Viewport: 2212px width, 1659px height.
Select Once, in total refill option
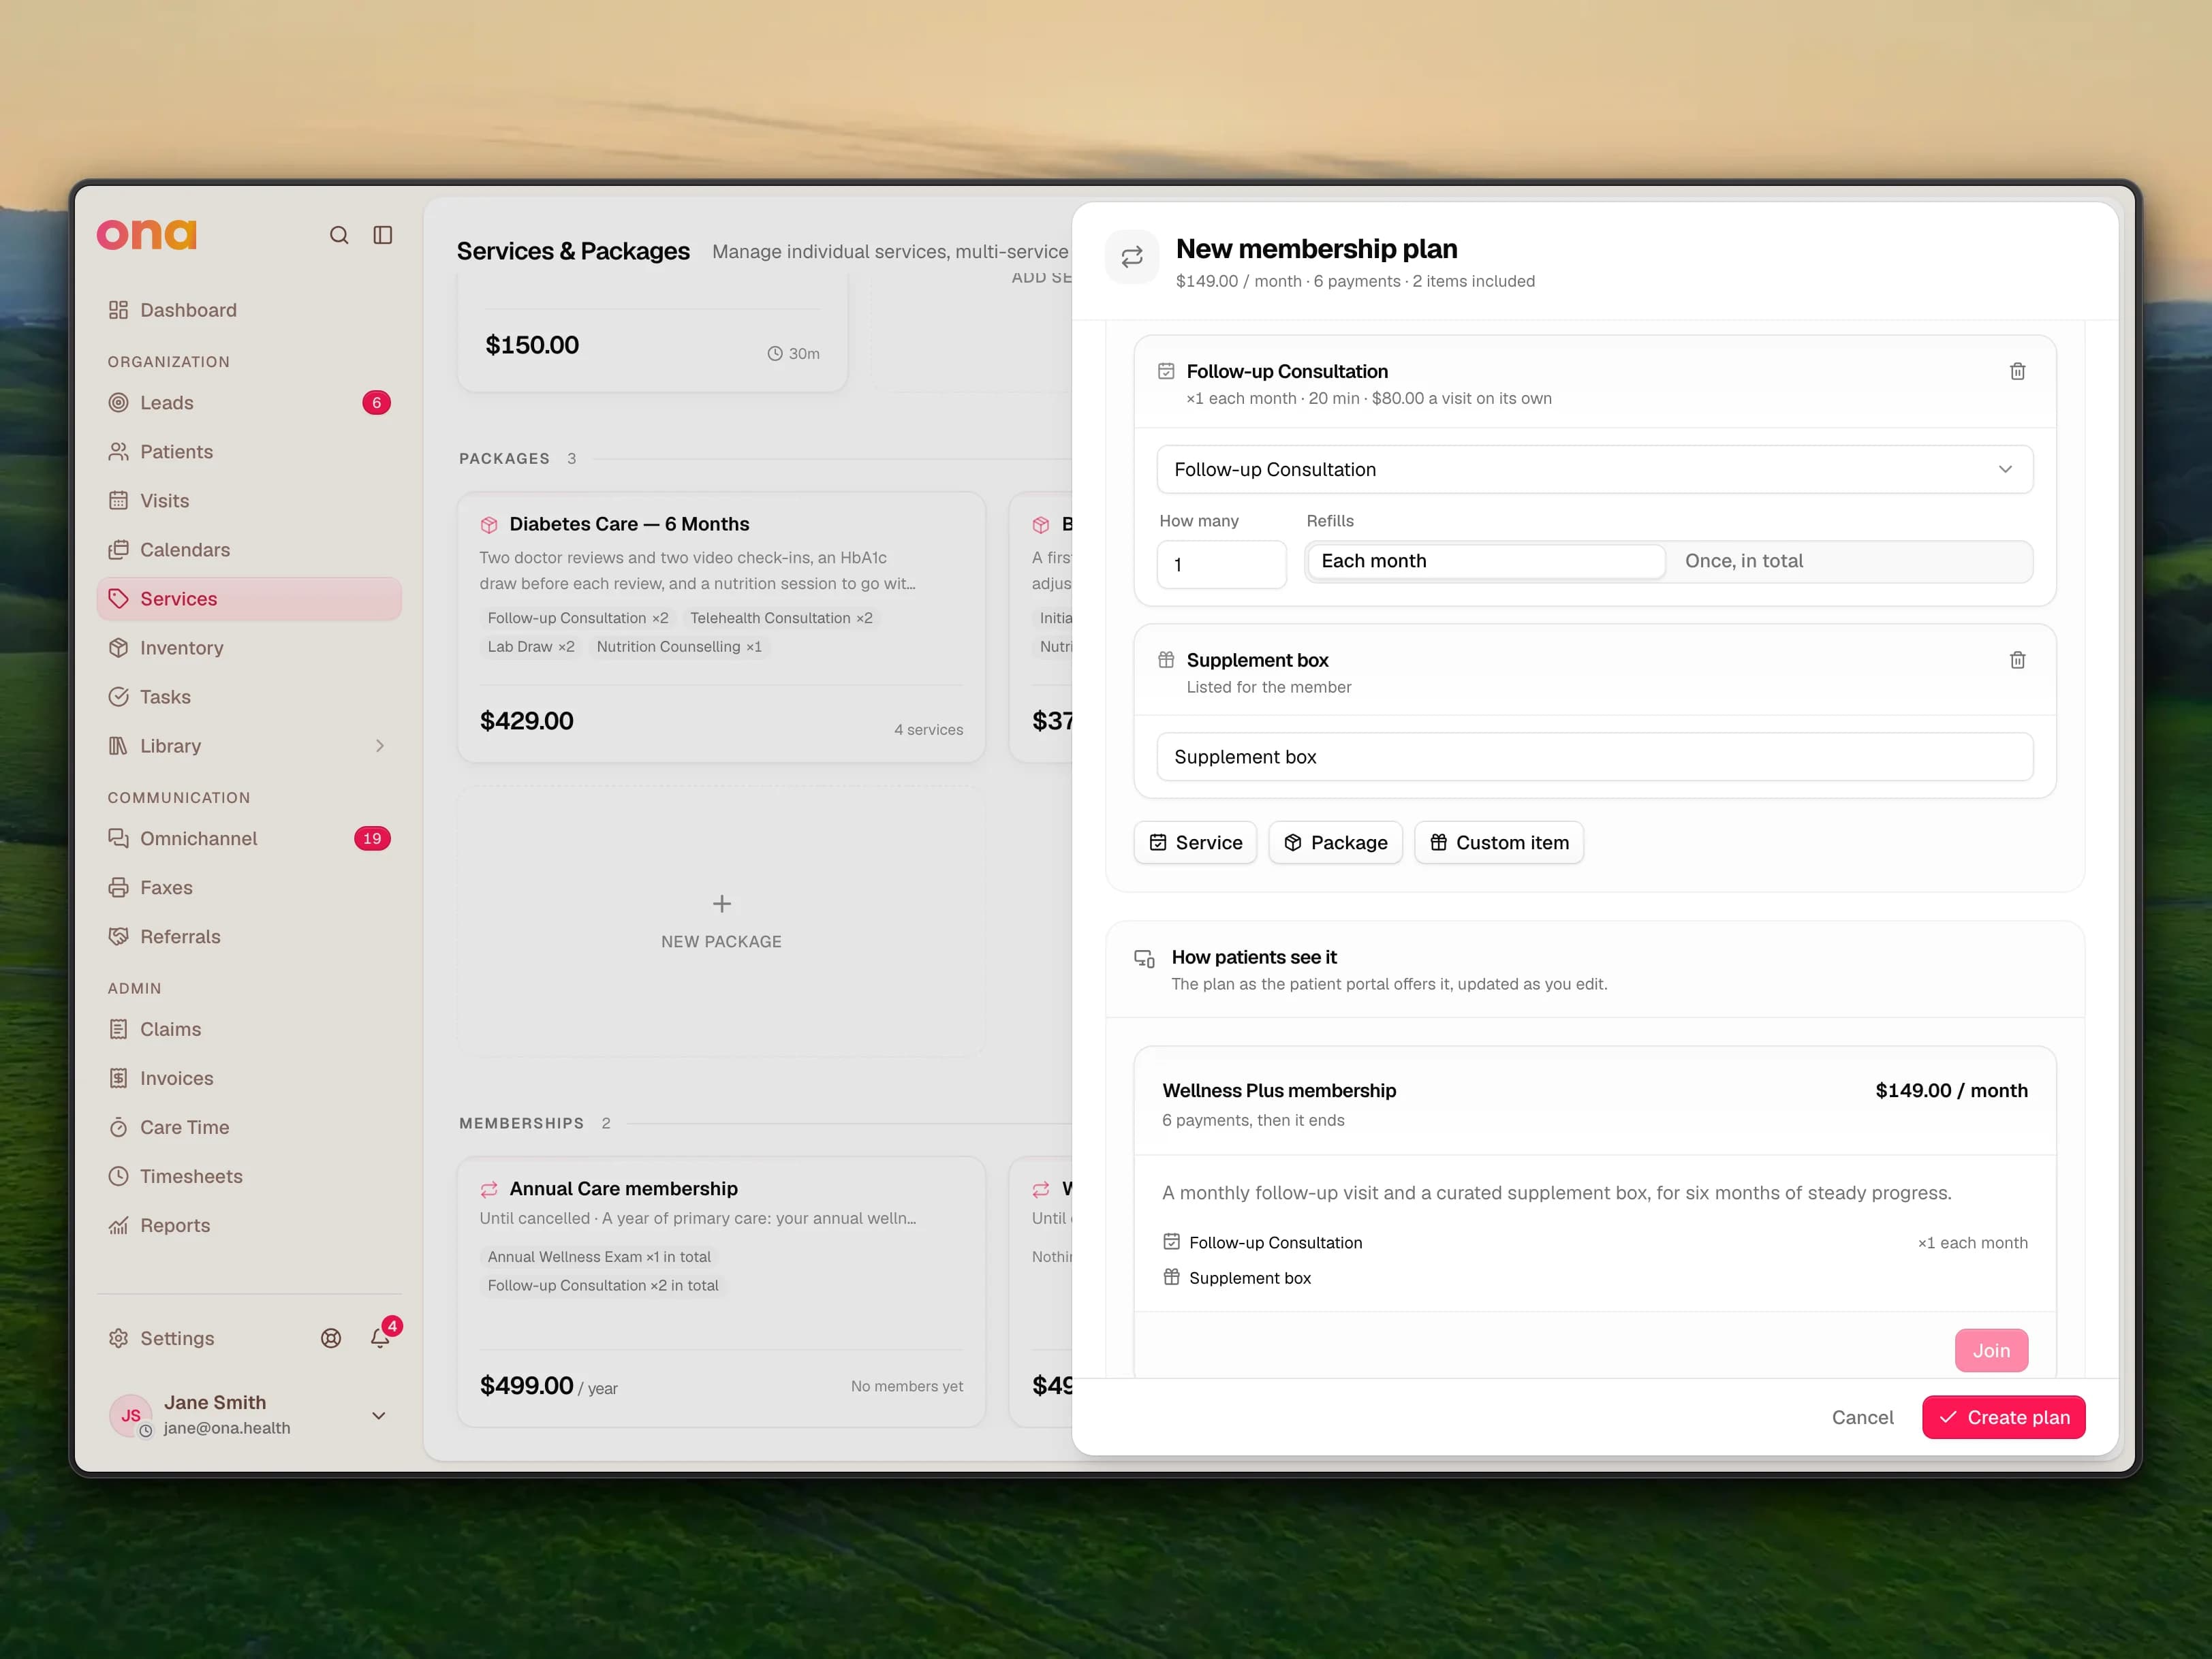[1849, 560]
